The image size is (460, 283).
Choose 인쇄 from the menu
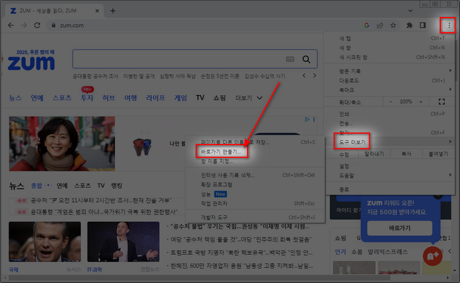(x=390, y=114)
